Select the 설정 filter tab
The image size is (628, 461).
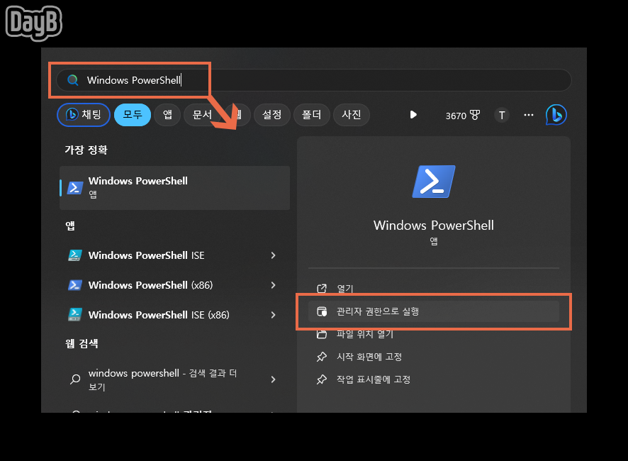coord(272,115)
